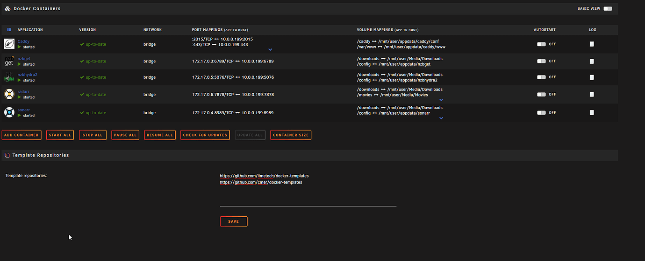The width and height of the screenshot is (645, 261).
Task: Click the Autostart column header
Action: click(x=545, y=30)
